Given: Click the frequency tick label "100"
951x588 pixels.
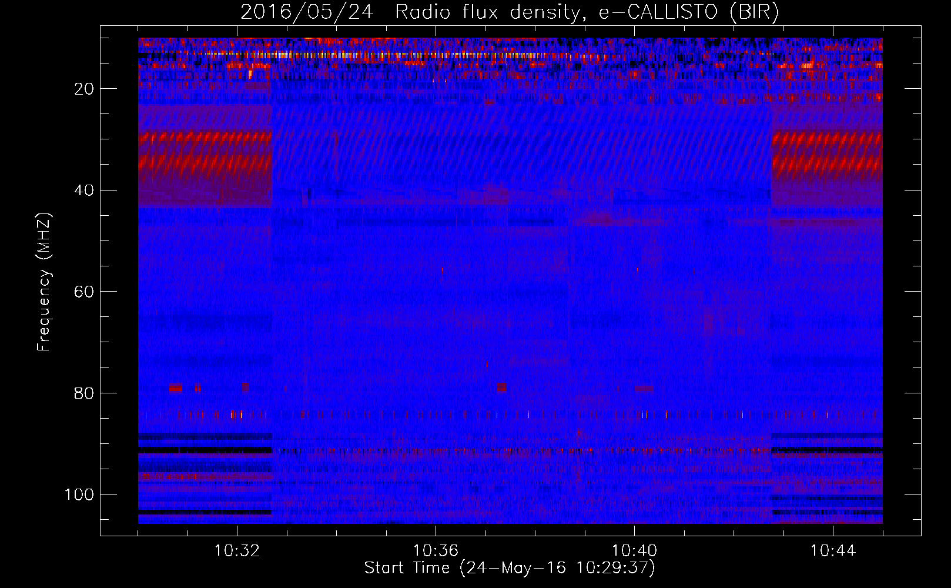Looking at the screenshot, I should 79,495.
